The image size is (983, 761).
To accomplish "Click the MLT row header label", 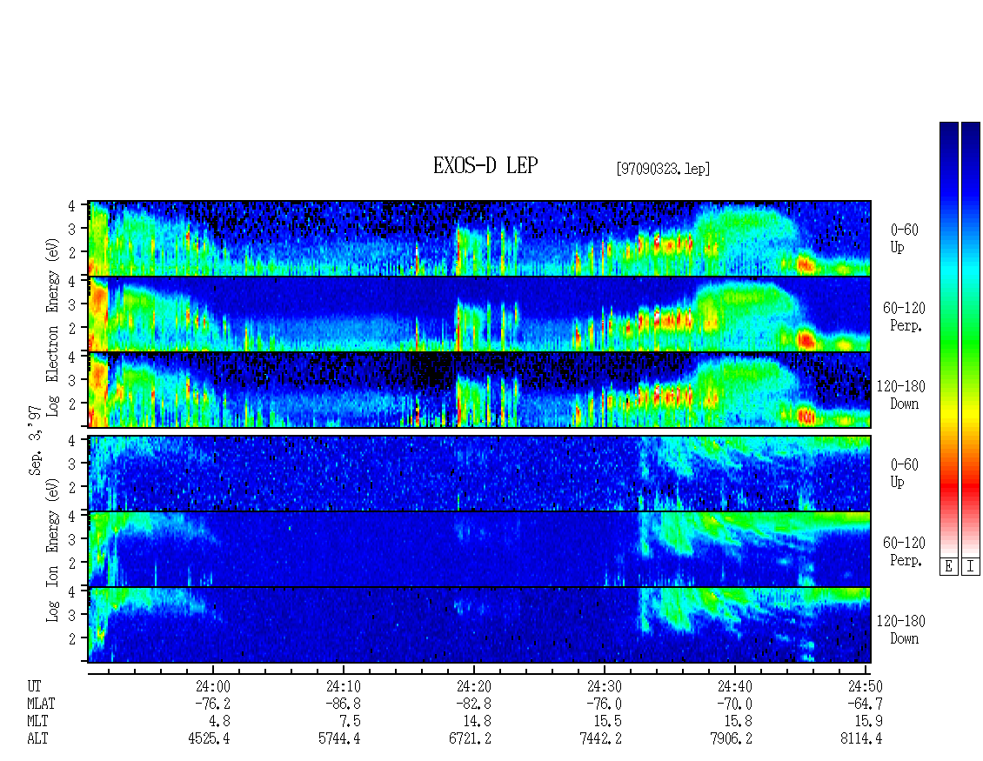I will click(37, 722).
